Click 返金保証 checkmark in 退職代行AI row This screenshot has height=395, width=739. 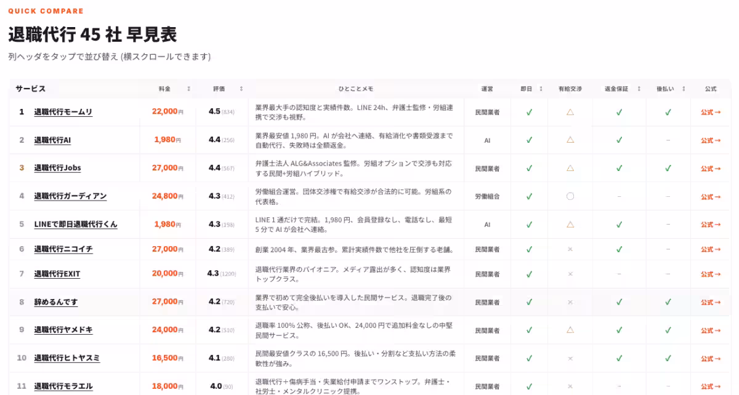620,140
